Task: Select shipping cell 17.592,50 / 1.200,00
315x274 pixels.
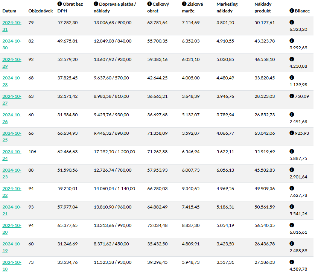Action: [114, 152]
